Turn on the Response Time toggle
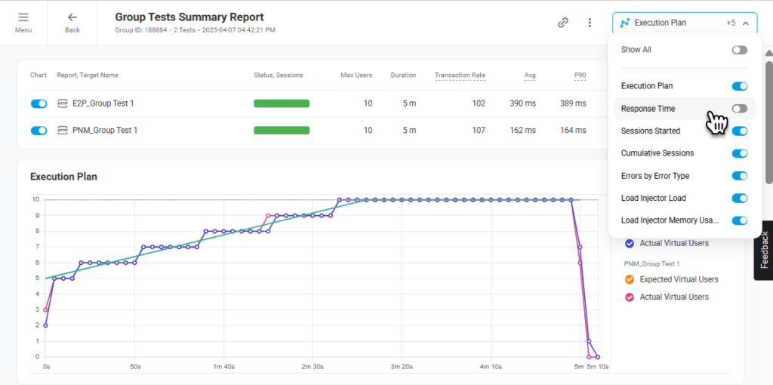 click(x=739, y=109)
